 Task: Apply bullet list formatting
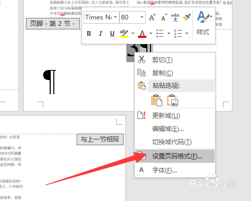point(160,33)
